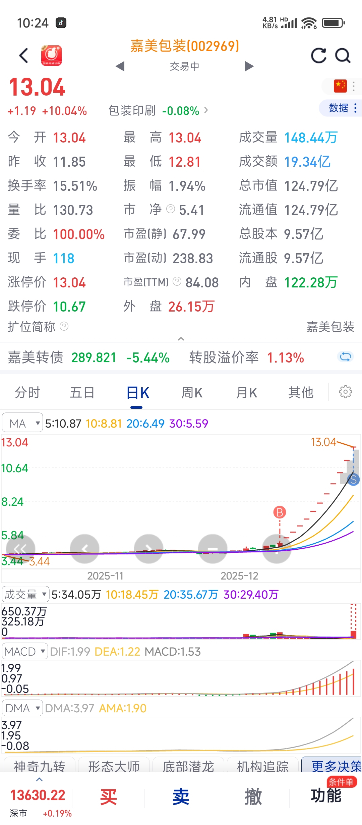
Task: Open the search magnifier
Action: tap(343, 56)
